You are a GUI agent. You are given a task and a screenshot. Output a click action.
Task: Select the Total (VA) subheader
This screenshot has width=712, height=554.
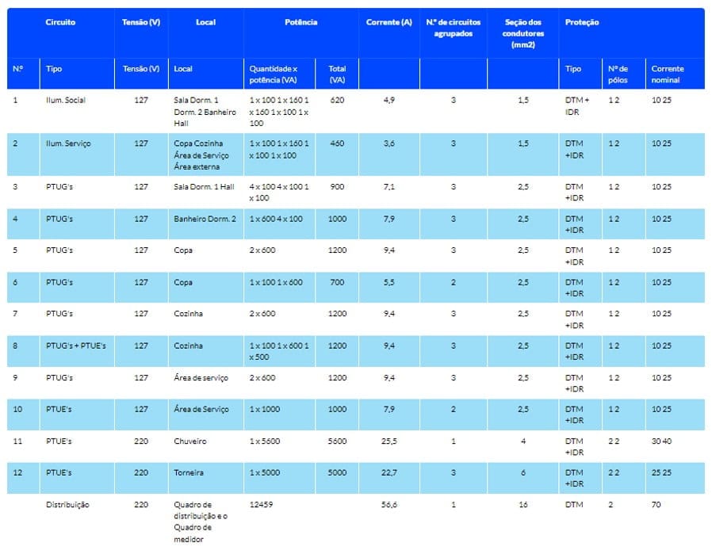coord(337,74)
